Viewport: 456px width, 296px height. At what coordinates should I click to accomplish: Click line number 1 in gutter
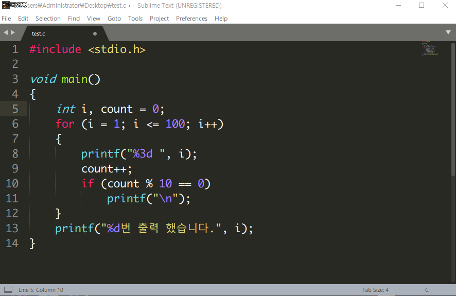coord(15,49)
